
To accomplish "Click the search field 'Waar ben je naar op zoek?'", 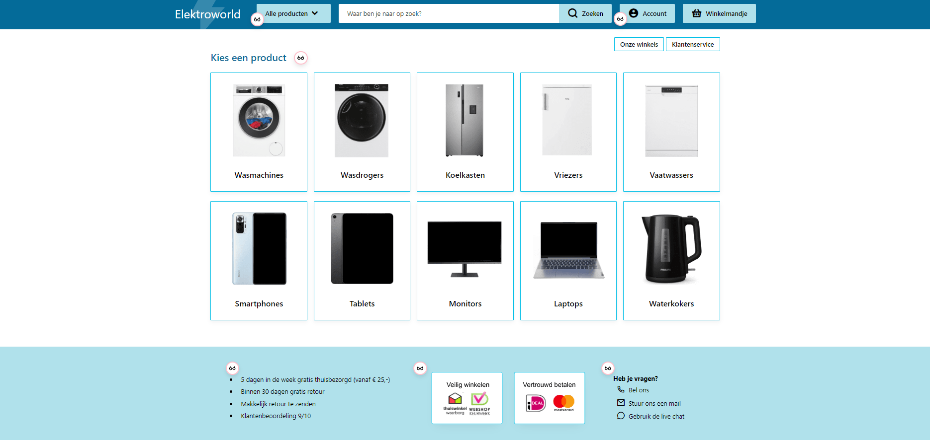I will [448, 13].
